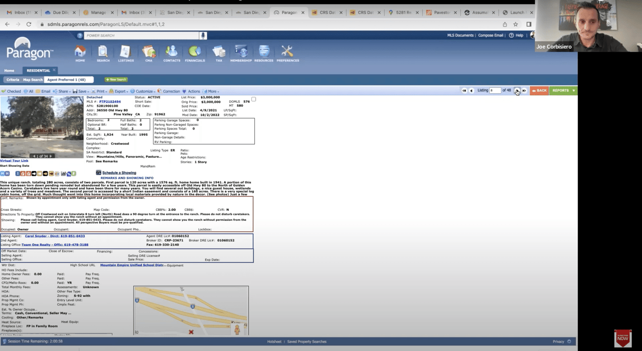Open the Actions dropdown

(x=192, y=92)
